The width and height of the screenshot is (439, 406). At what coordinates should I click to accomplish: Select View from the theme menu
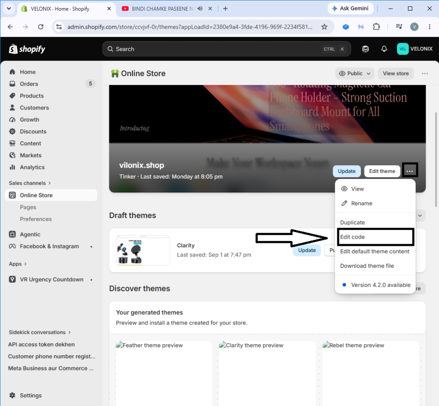(x=375, y=189)
